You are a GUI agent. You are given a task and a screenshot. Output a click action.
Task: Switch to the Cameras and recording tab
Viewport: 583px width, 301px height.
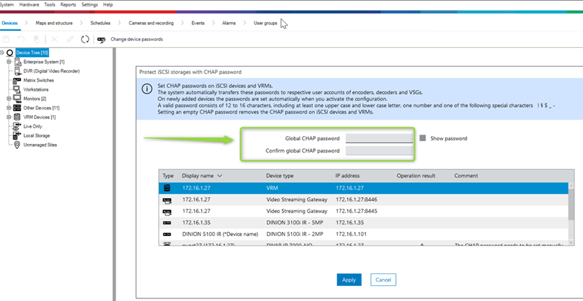[x=151, y=23]
